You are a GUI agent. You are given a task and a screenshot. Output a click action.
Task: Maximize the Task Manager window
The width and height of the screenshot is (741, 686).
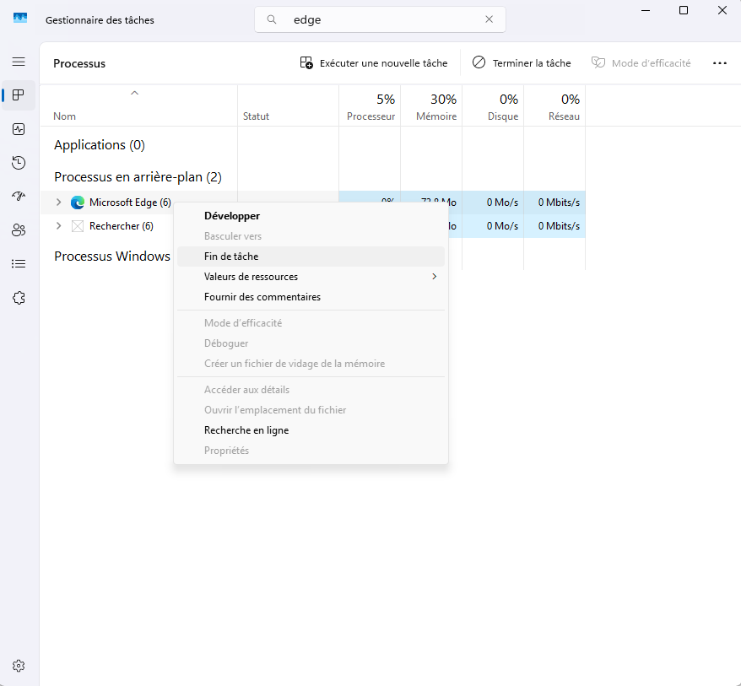point(684,10)
